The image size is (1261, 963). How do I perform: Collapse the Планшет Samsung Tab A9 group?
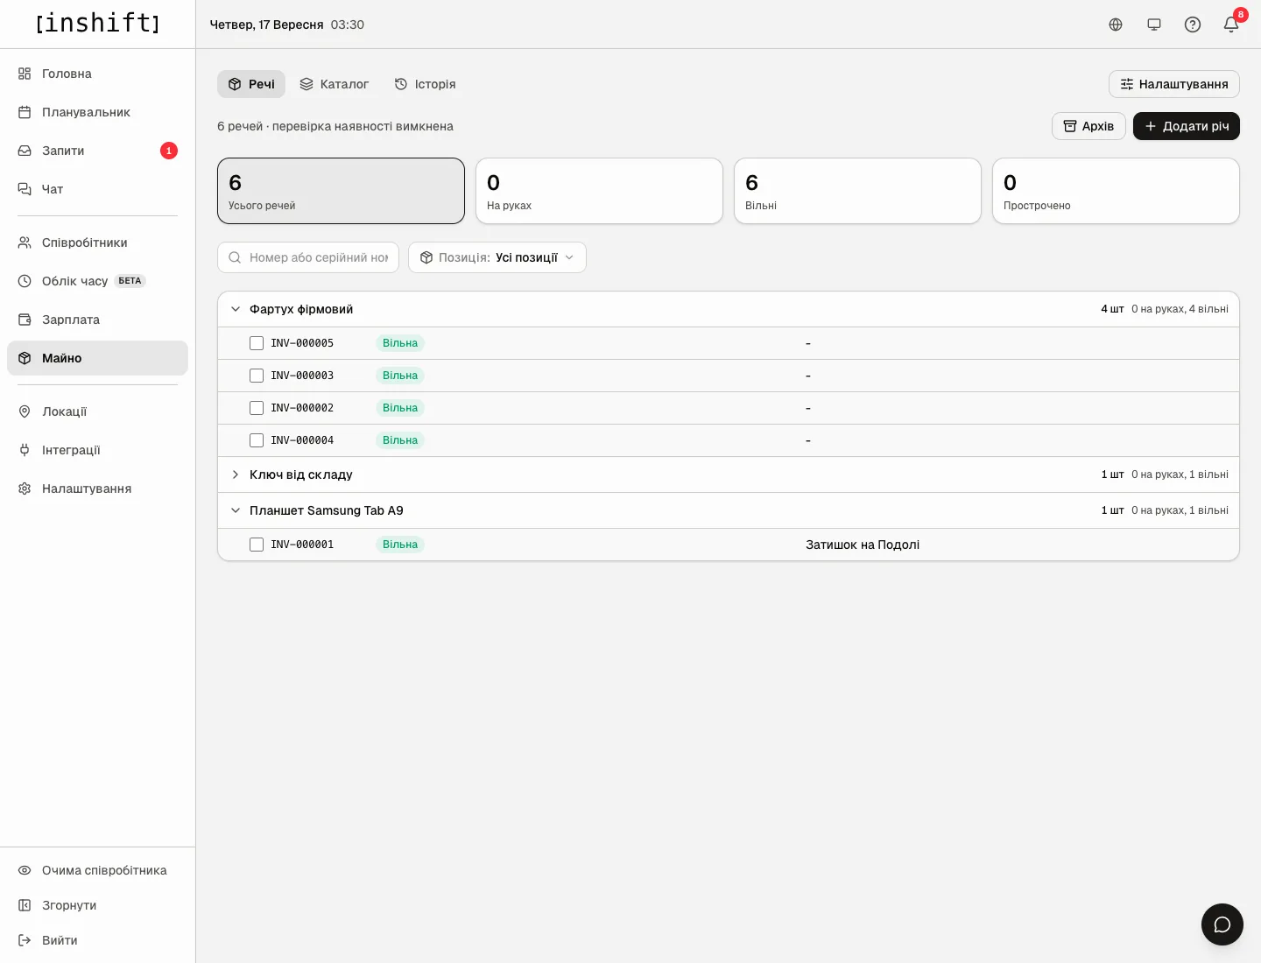point(729,510)
